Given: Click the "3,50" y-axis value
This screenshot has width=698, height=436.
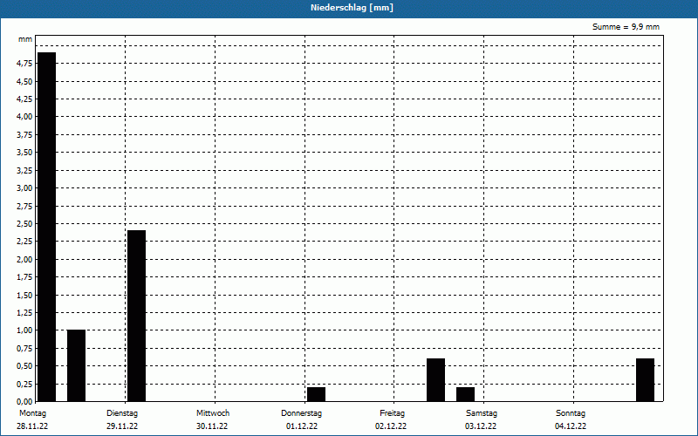Looking at the screenshot, I should tap(24, 153).
